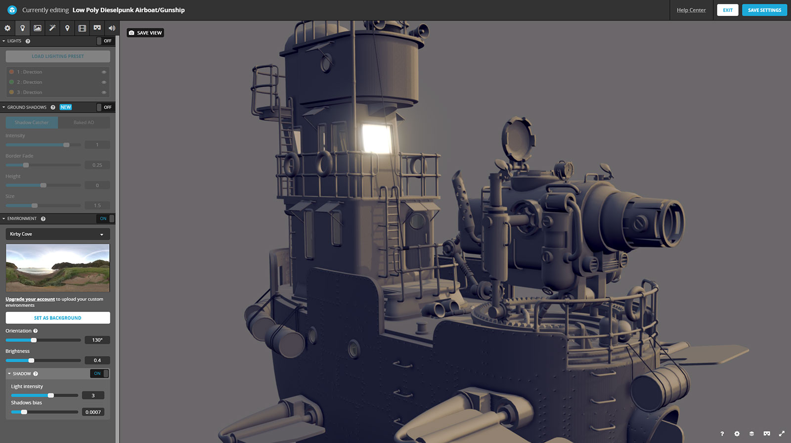Follow the Upgrade your account link
This screenshot has width=791, height=443.
coord(30,299)
